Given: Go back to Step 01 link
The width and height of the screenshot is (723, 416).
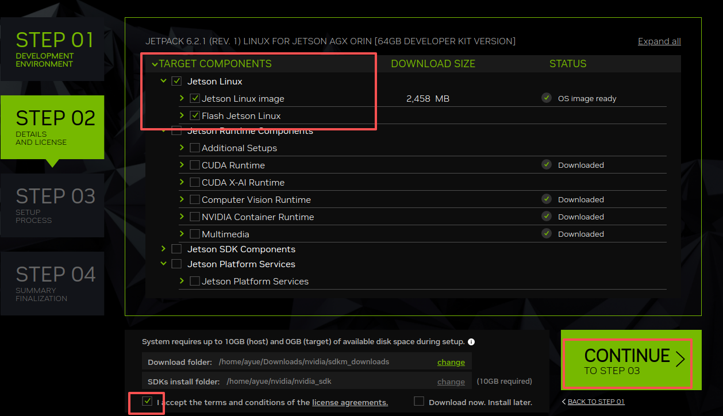Looking at the screenshot, I should (593, 402).
